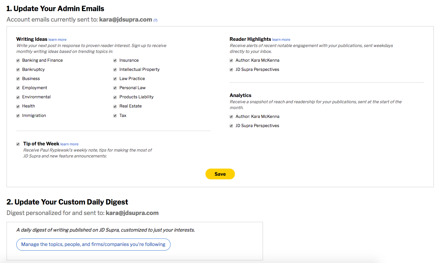Uncheck the Law Practice topic
This screenshot has height=263, width=441.
click(x=115, y=79)
